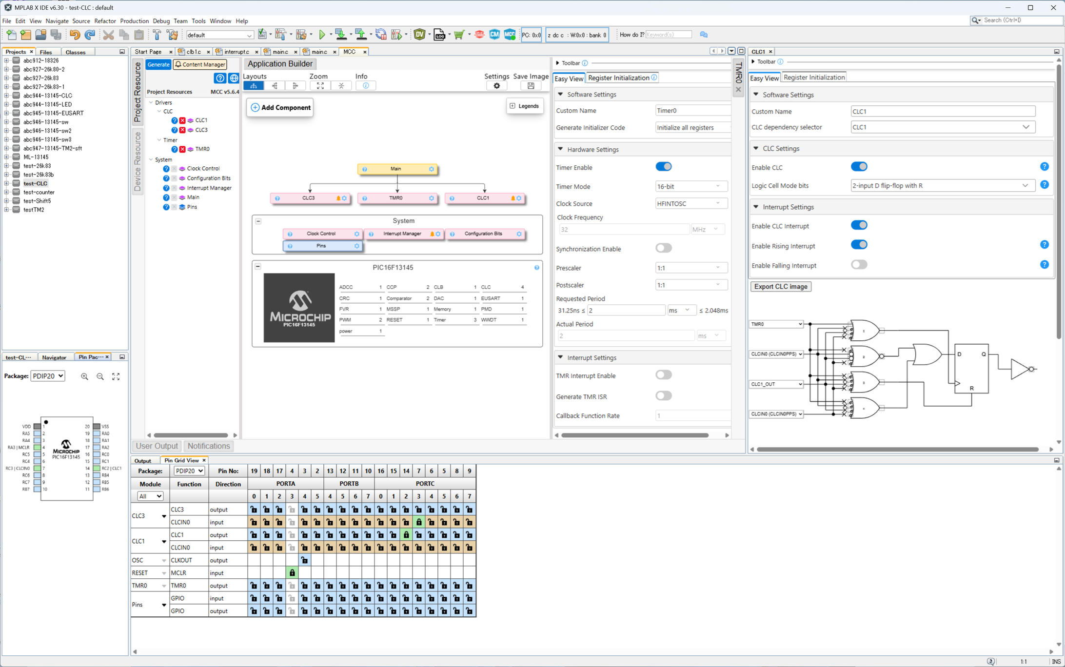Click the zoom-to-fit icon in Application Builder
Image resolution: width=1065 pixels, height=667 pixels.
point(320,86)
